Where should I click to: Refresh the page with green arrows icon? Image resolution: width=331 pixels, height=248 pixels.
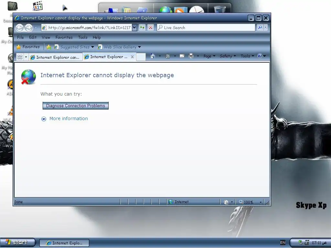142,27
